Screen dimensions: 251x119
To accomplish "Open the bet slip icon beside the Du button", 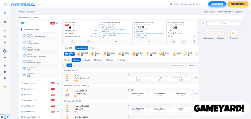I will tap(203, 24).
